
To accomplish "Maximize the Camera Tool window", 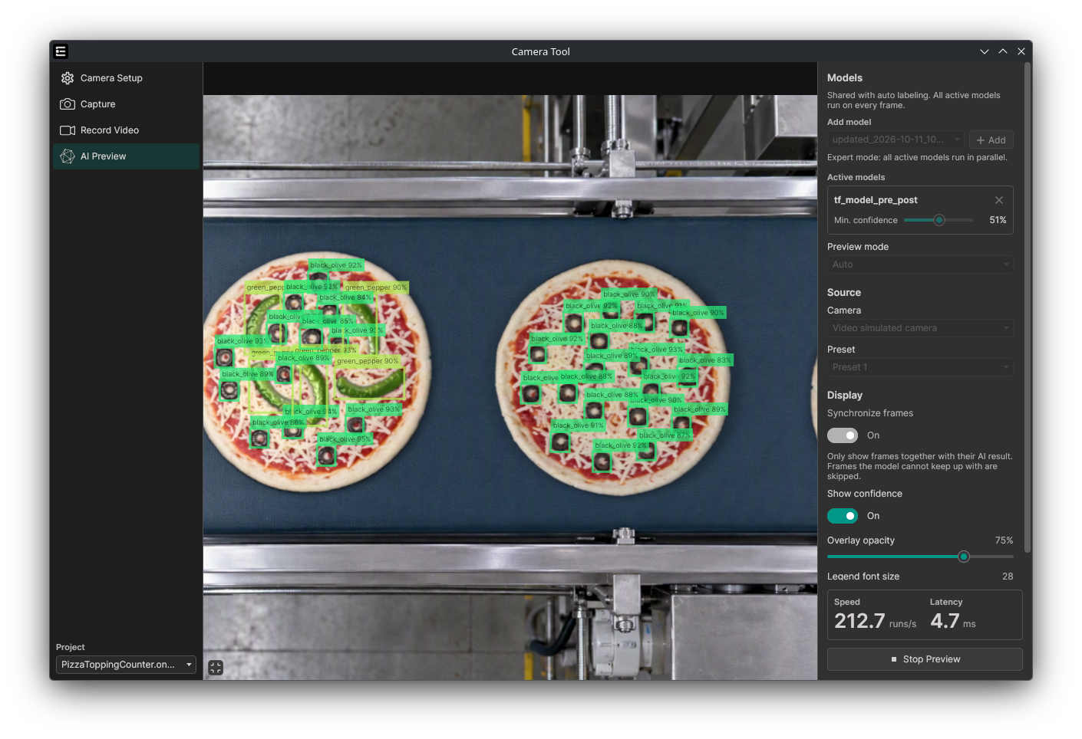I will [x=1003, y=51].
